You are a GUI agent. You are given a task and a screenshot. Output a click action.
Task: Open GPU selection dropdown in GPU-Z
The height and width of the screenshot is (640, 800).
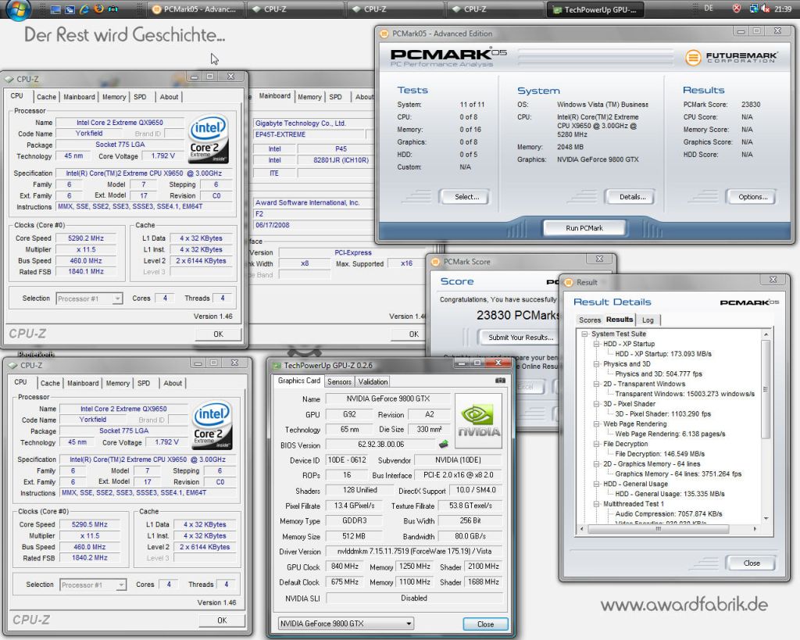(x=346, y=623)
